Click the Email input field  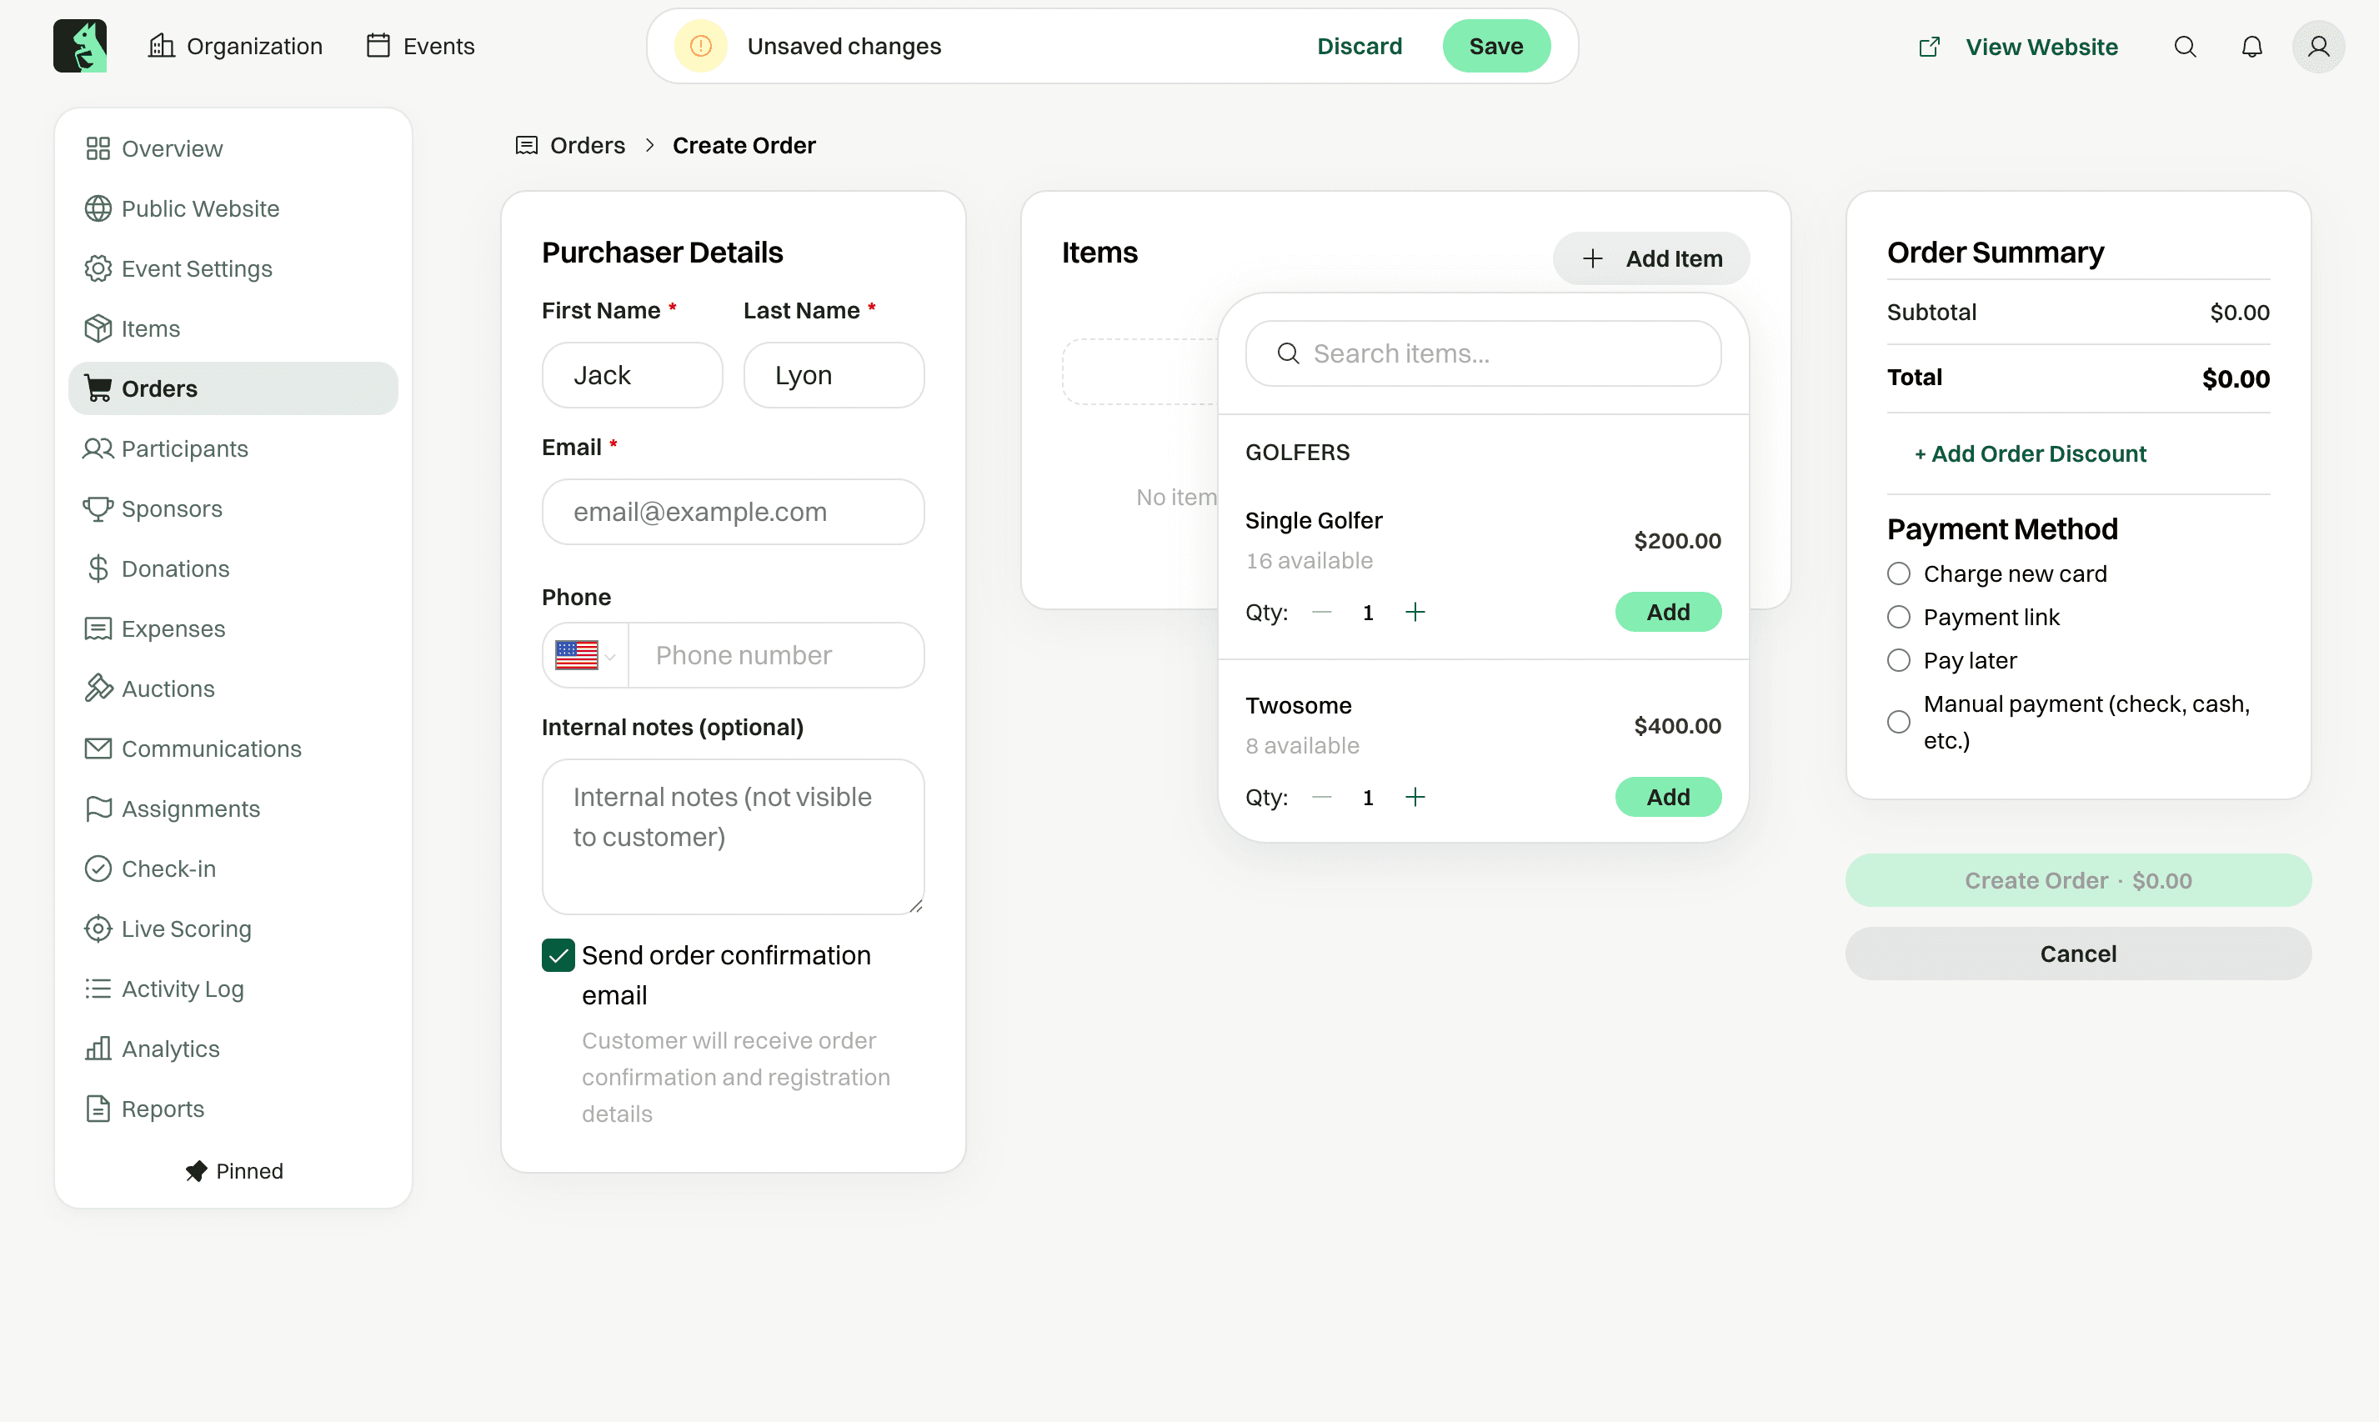click(732, 512)
